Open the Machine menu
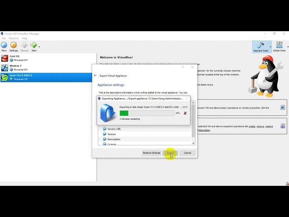The width and height of the screenshot is (289, 217). (x=14, y=38)
